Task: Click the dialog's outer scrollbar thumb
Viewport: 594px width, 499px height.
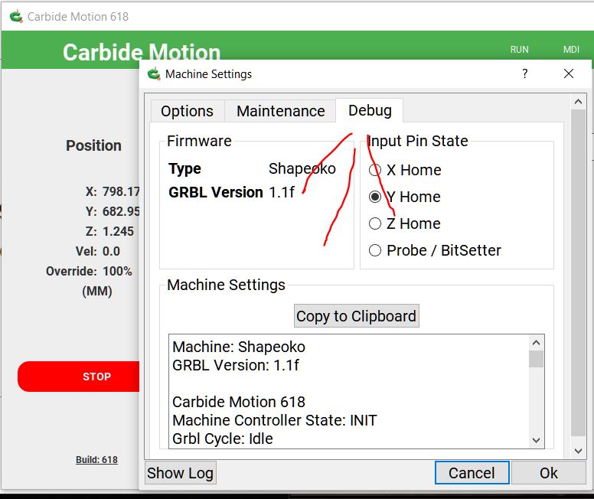Action: 578,272
